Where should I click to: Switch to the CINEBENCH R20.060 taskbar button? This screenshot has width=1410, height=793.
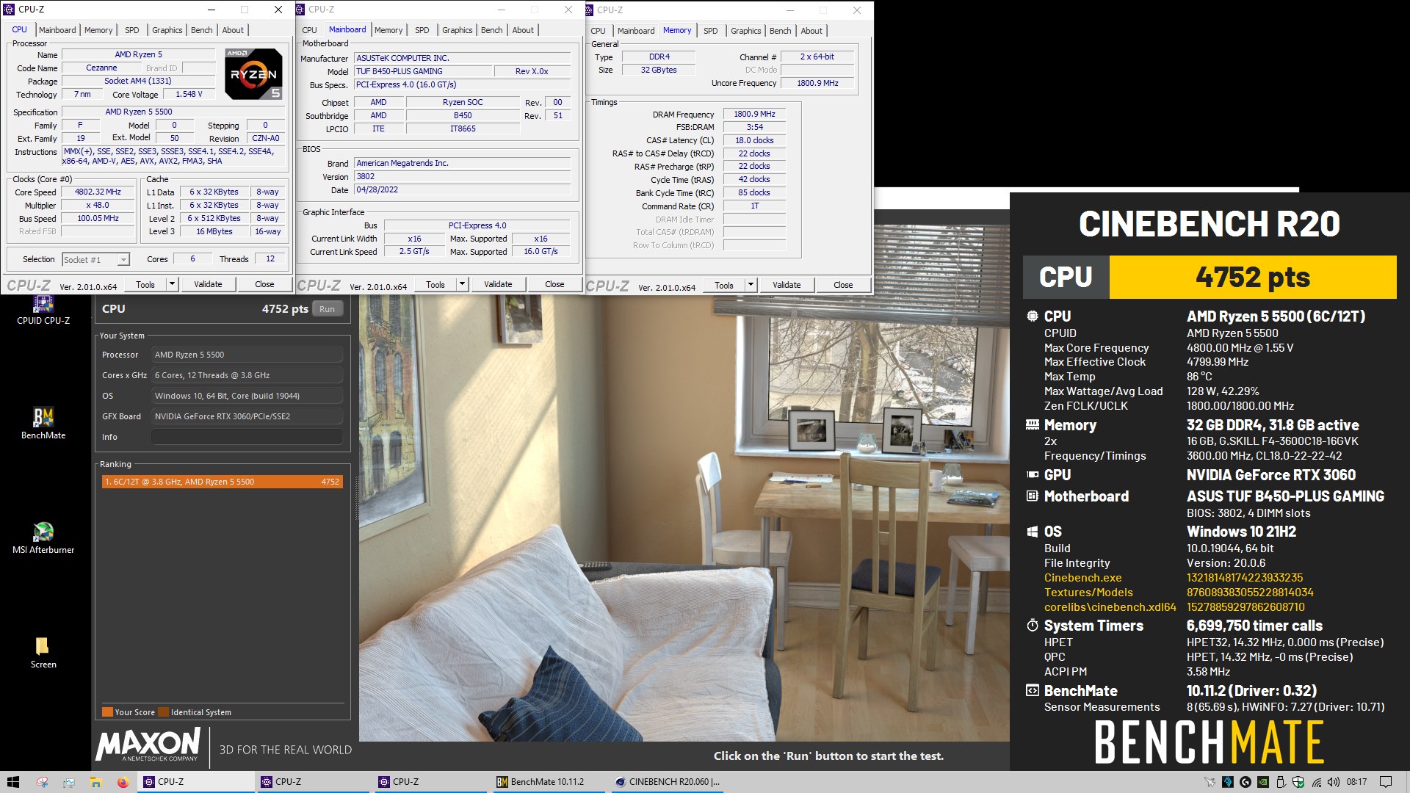coord(668,782)
